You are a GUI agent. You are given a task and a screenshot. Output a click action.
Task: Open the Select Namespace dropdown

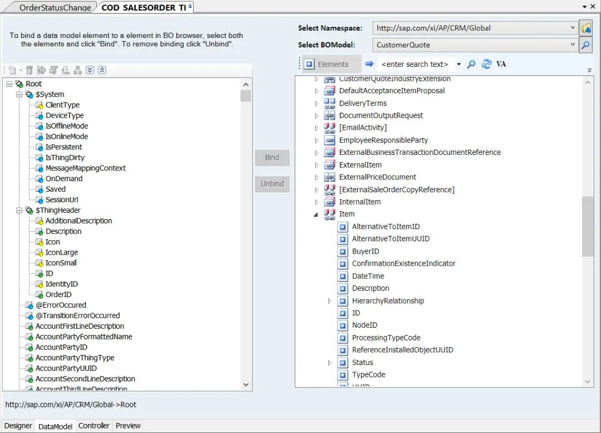tap(573, 28)
